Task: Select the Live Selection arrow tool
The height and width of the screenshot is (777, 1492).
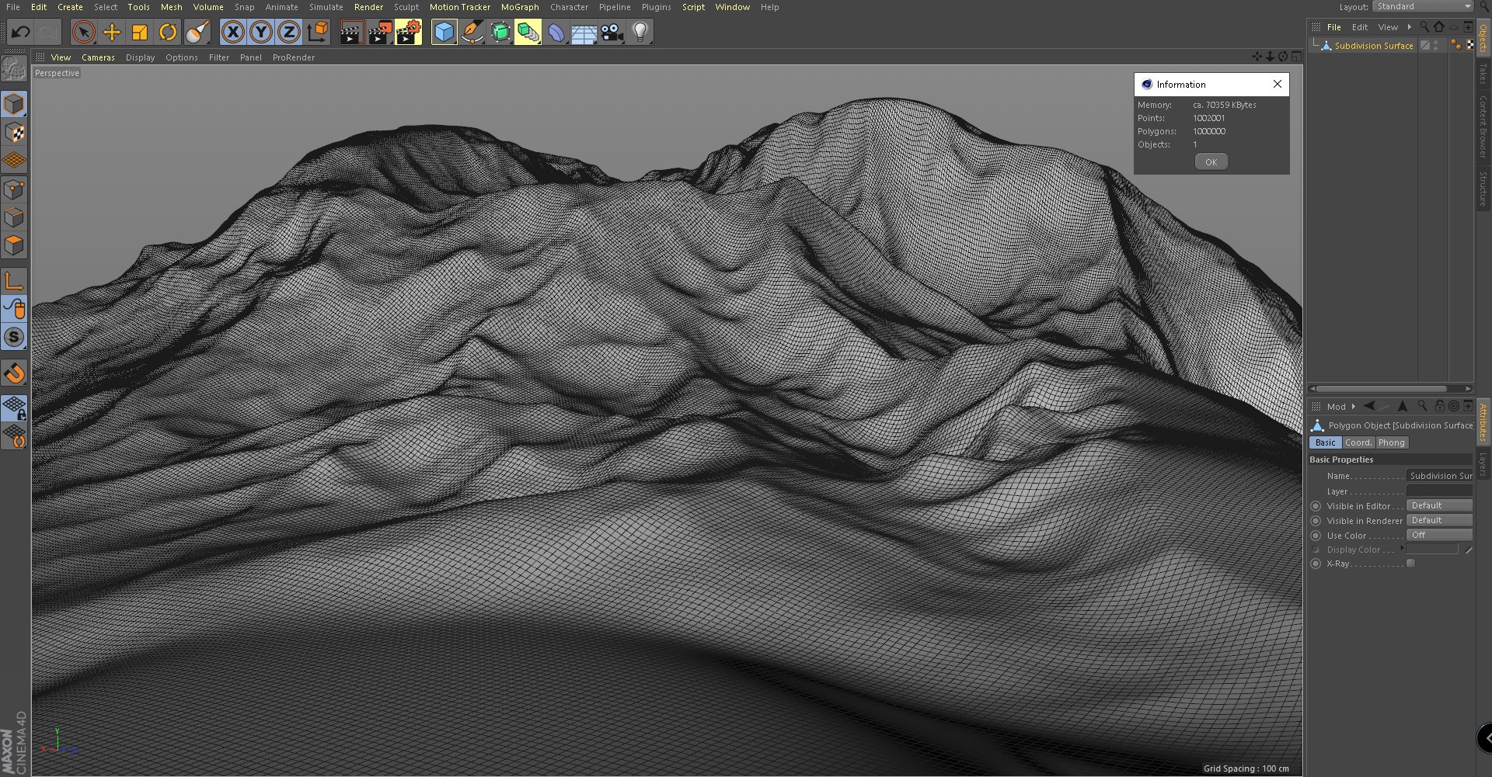Action: [x=83, y=32]
